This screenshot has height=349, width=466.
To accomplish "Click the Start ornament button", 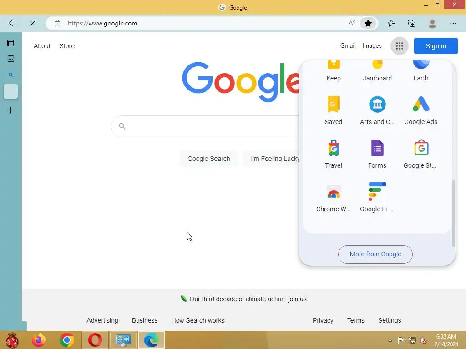I will click(x=12, y=340).
